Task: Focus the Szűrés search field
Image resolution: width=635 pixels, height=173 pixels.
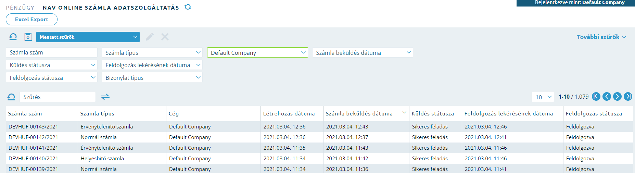Action: [x=58, y=97]
